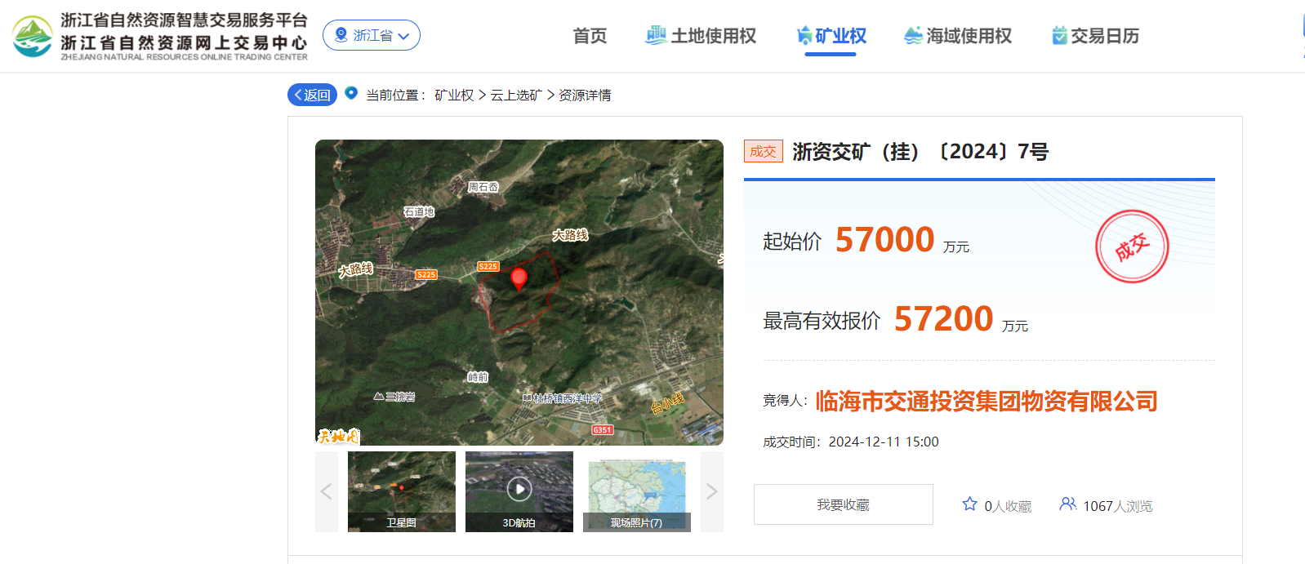This screenshot has height=564, width=1305.
Task: Open the 现场照片(7) thumbnail
Action: [x=637, y=491]
